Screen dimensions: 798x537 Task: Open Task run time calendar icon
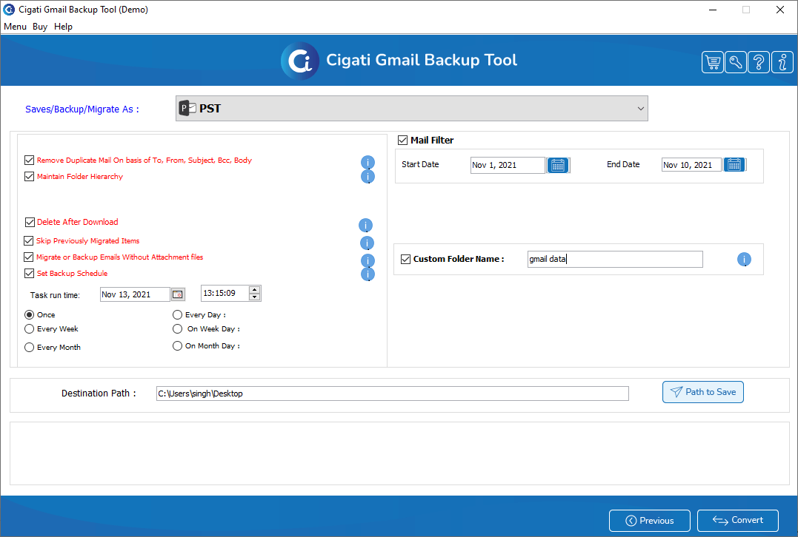click(x=178, y=294)
